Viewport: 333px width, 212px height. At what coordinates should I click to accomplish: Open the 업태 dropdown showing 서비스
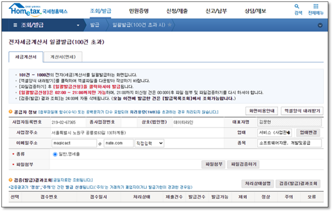[274, 133]
